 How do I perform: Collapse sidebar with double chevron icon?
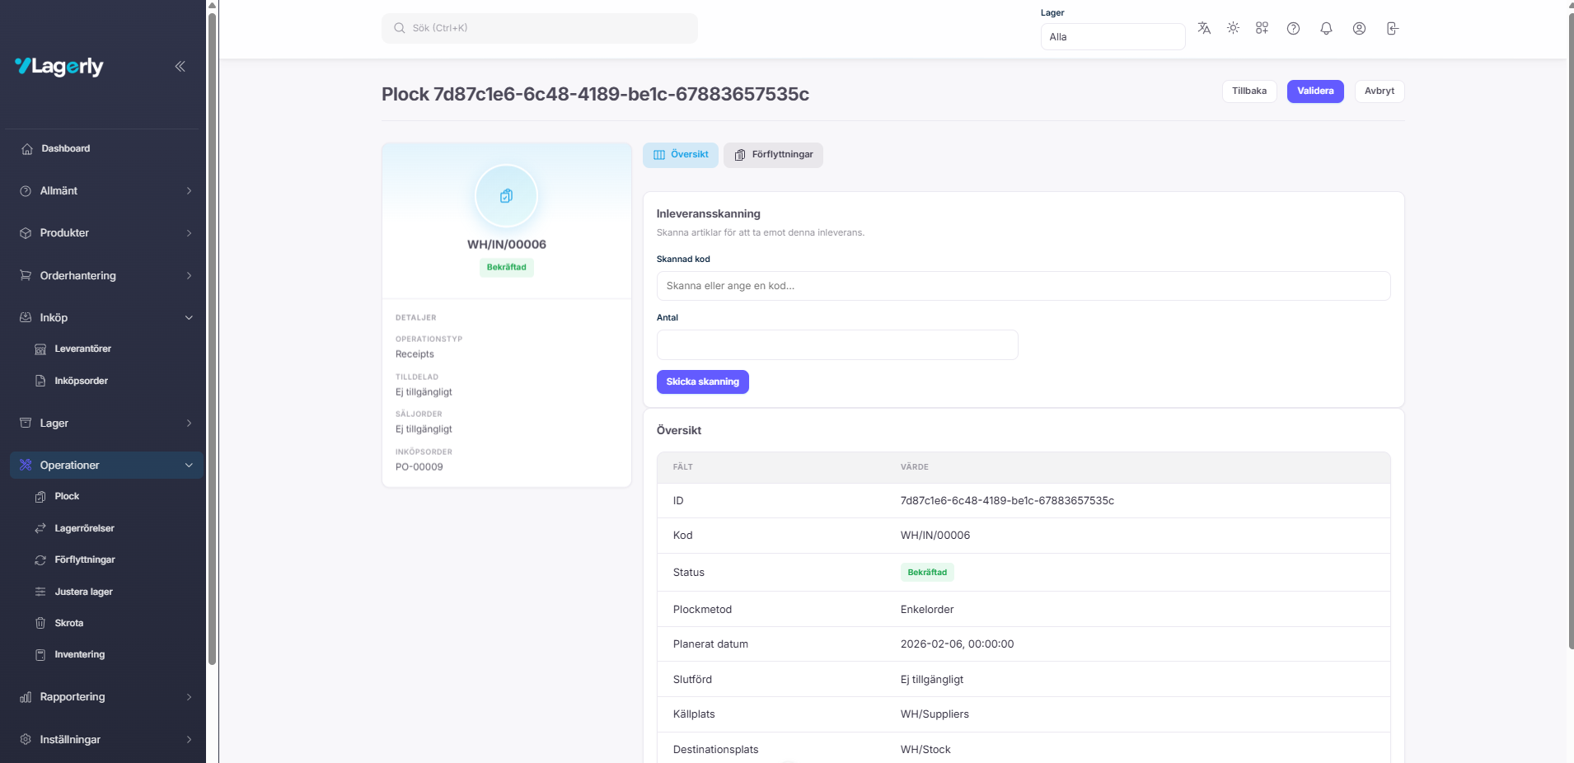[180, 67]
